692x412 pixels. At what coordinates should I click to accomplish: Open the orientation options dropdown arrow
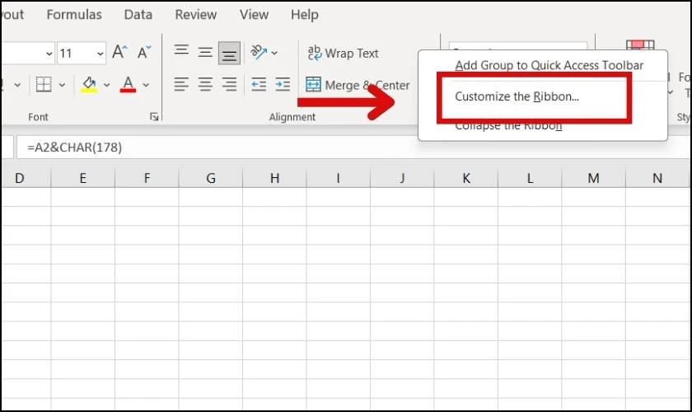[274, 53]
